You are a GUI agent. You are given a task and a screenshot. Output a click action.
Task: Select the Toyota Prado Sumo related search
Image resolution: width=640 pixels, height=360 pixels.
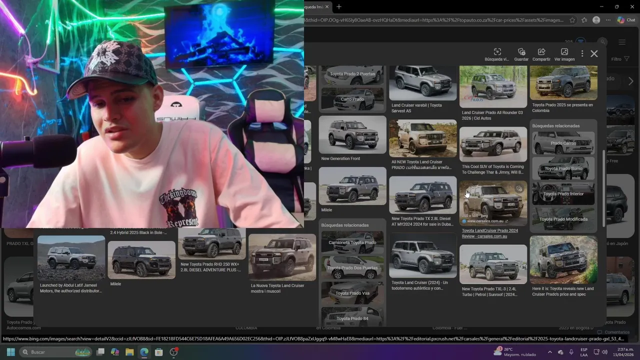pyautogui.click(x=563, y=168)
